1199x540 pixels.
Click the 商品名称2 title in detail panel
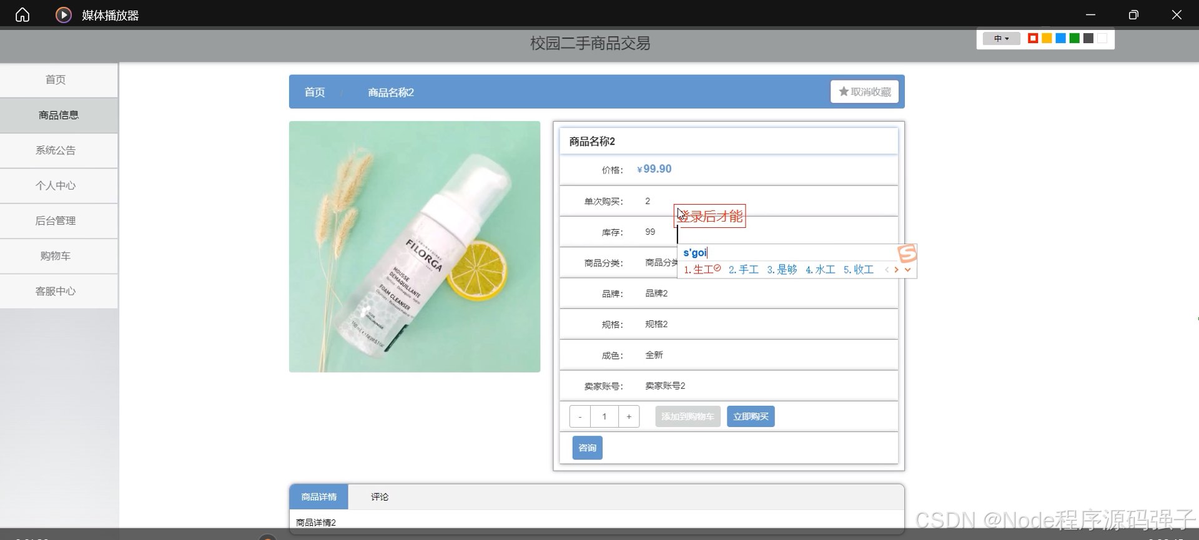coord(592,142)
